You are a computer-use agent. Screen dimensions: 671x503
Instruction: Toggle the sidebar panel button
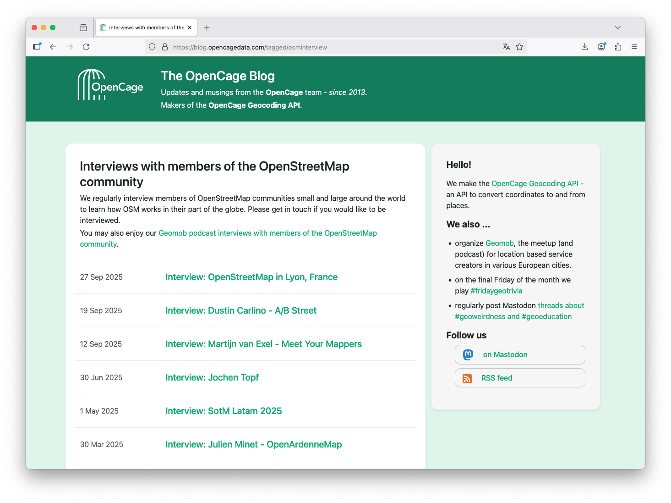coord(37,47)
